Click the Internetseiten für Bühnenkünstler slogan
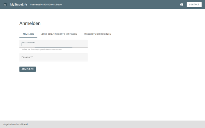Image resolution: width=205 pixels, height=128 pixels. (x=46, y=4)
